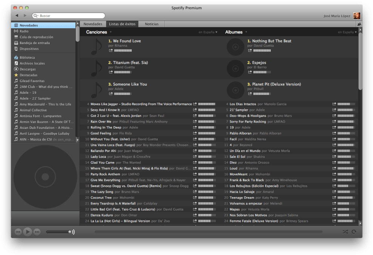Click the large now-playing disc artwork
This screenshot has width=373, height=255.
(45, 177)
